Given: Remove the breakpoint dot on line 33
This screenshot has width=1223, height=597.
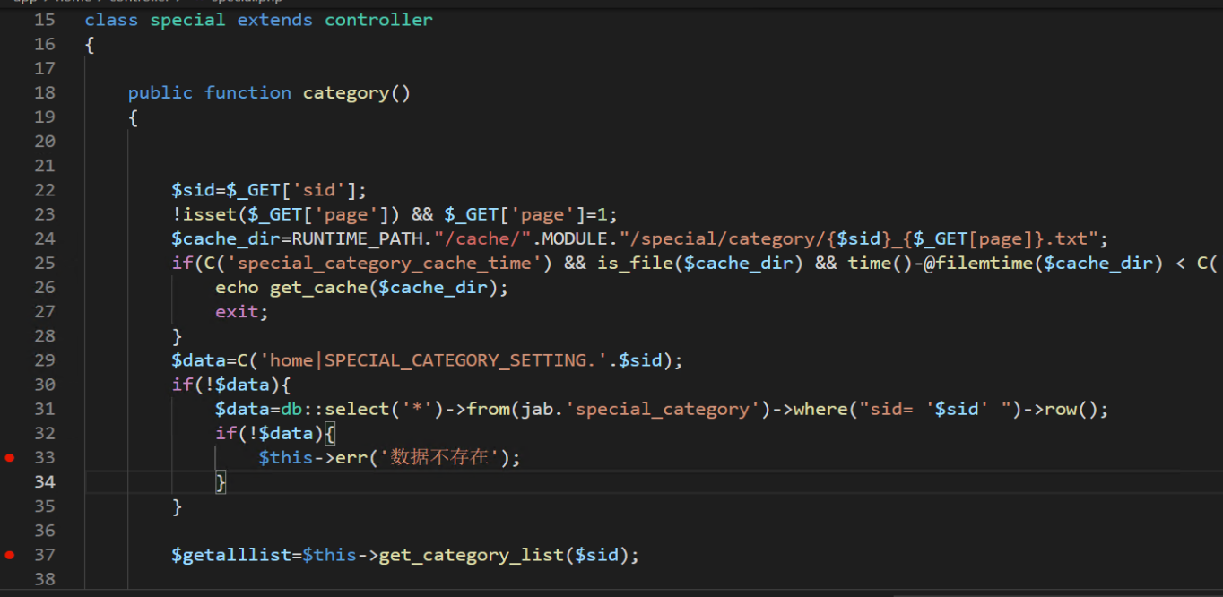Looking at the screenshot, I should pyautogui.click(x=10, y=457).
